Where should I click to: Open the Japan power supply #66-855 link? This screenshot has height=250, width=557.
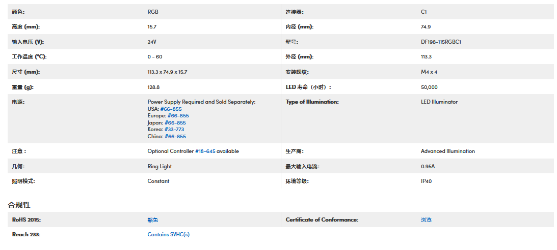[175, 122]
